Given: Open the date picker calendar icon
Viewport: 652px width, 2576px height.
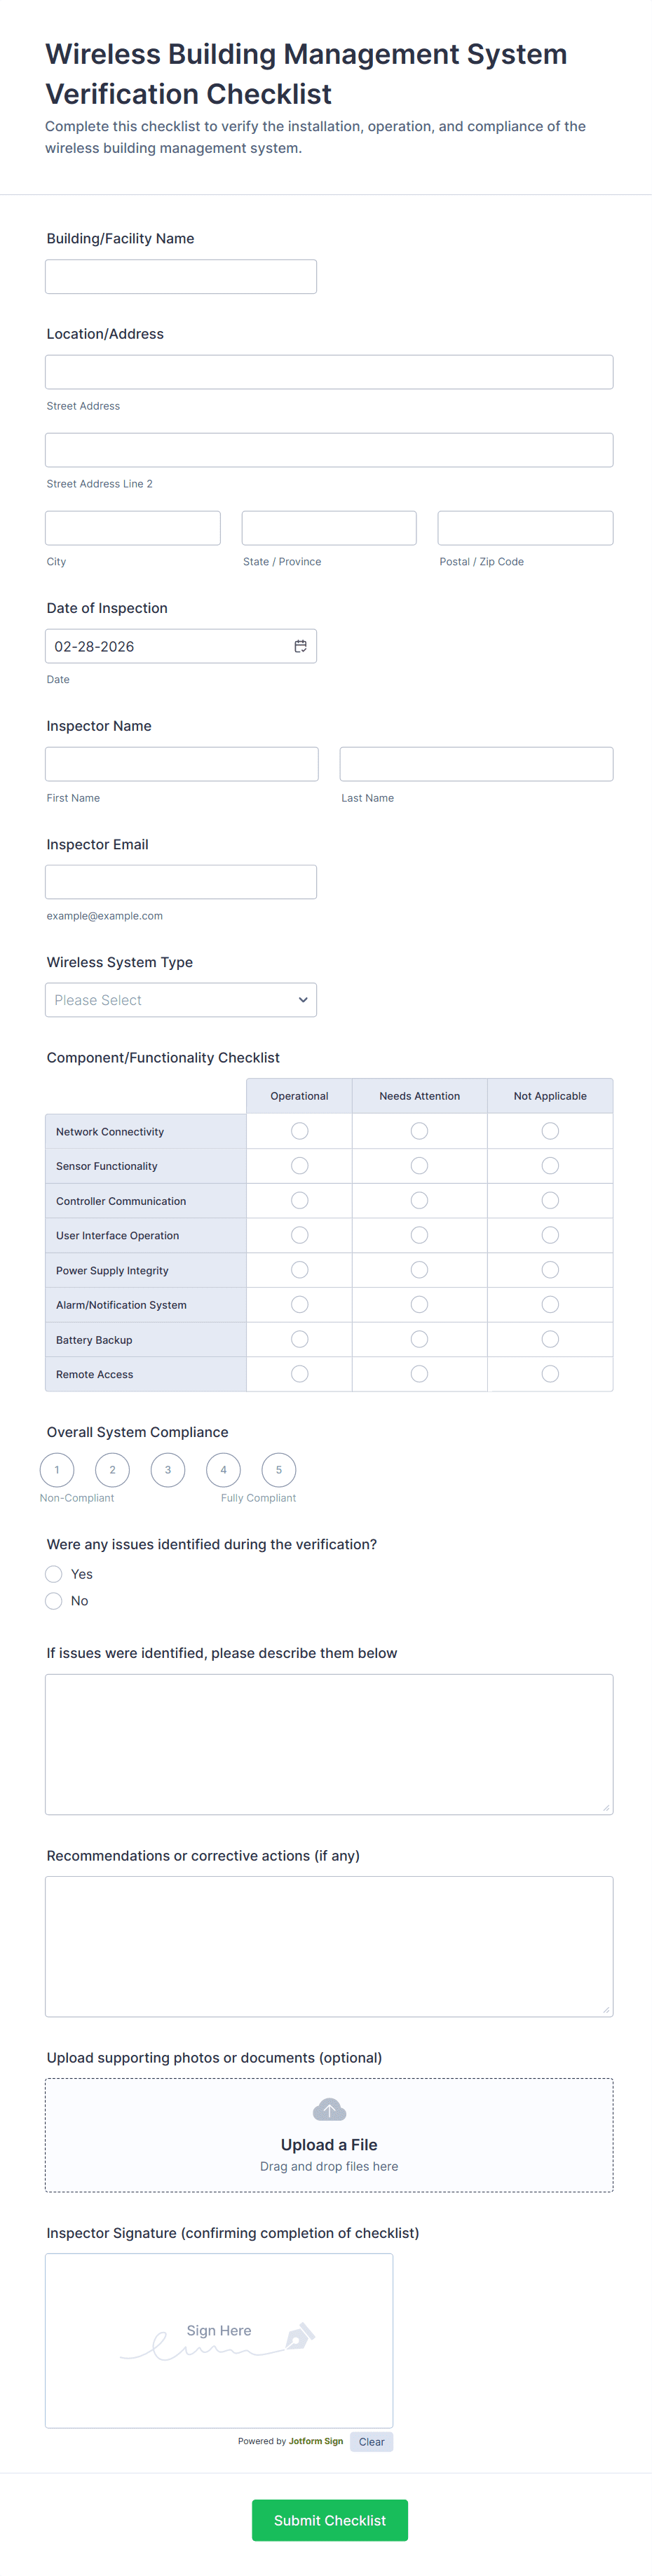Looking at the screenshot, I should point(300,646).
